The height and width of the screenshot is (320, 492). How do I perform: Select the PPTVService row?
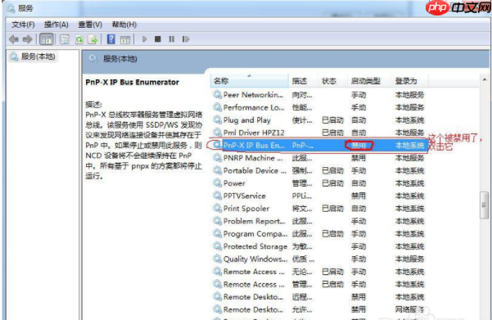[x=319, y=196]
